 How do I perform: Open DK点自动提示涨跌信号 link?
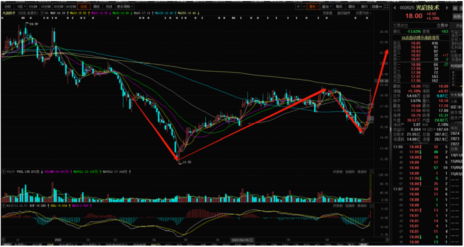click(x=420, y=37)
